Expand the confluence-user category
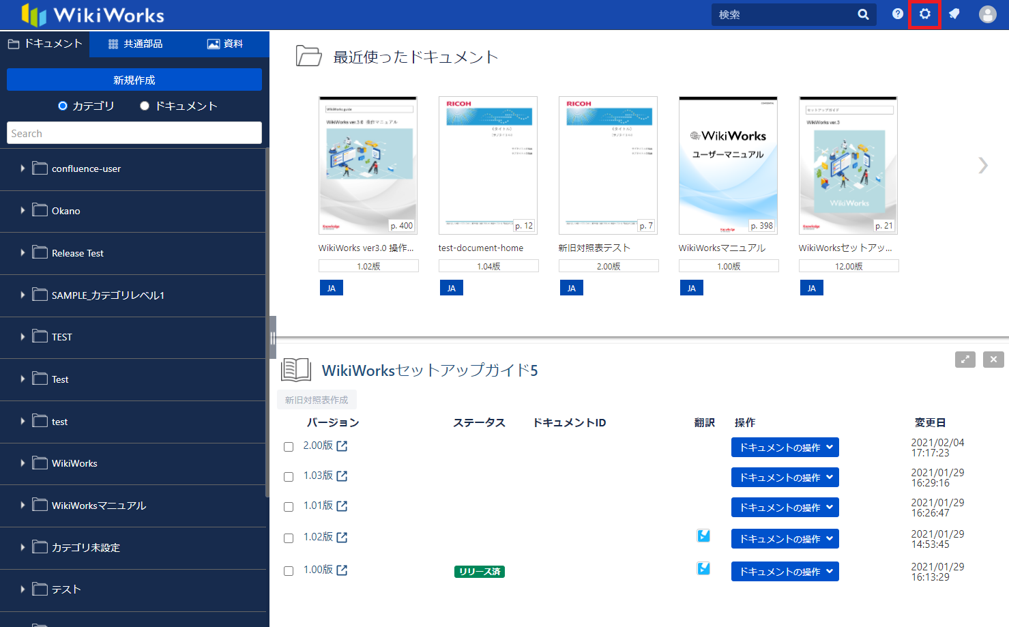Screen dimensions: 1009x627 [23, 169]
